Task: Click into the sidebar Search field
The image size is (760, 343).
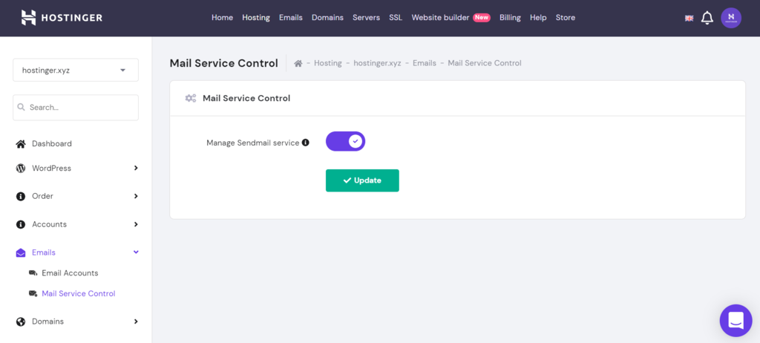Action: point(76,107)
